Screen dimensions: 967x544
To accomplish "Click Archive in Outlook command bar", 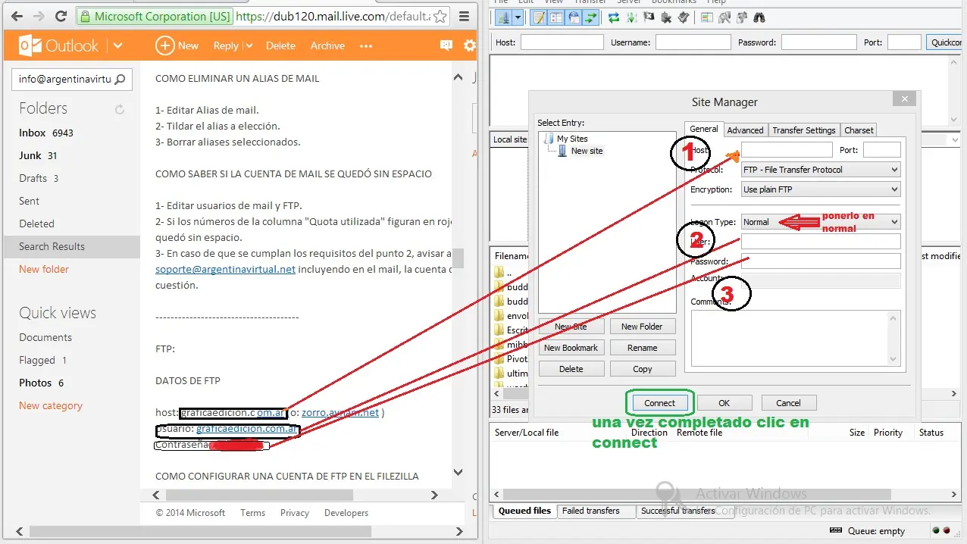I will [x=327, y=46].
